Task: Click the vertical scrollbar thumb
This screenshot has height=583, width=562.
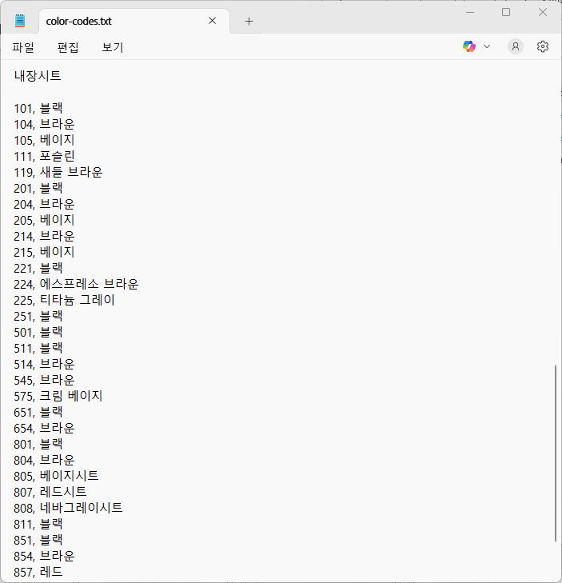Action: (x=555, y=453)
